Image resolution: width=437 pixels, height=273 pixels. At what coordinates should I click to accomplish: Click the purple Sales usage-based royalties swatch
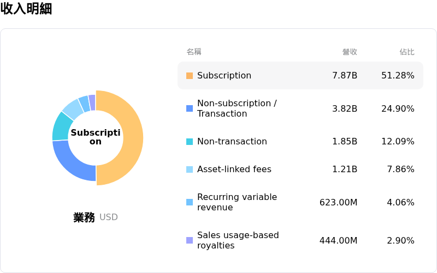[x=190, y=240]
